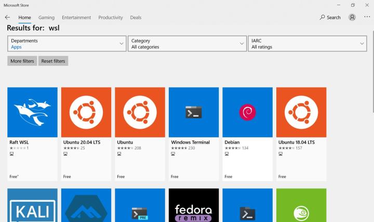Open the Kali Linux app tile

tap(32, 205)
